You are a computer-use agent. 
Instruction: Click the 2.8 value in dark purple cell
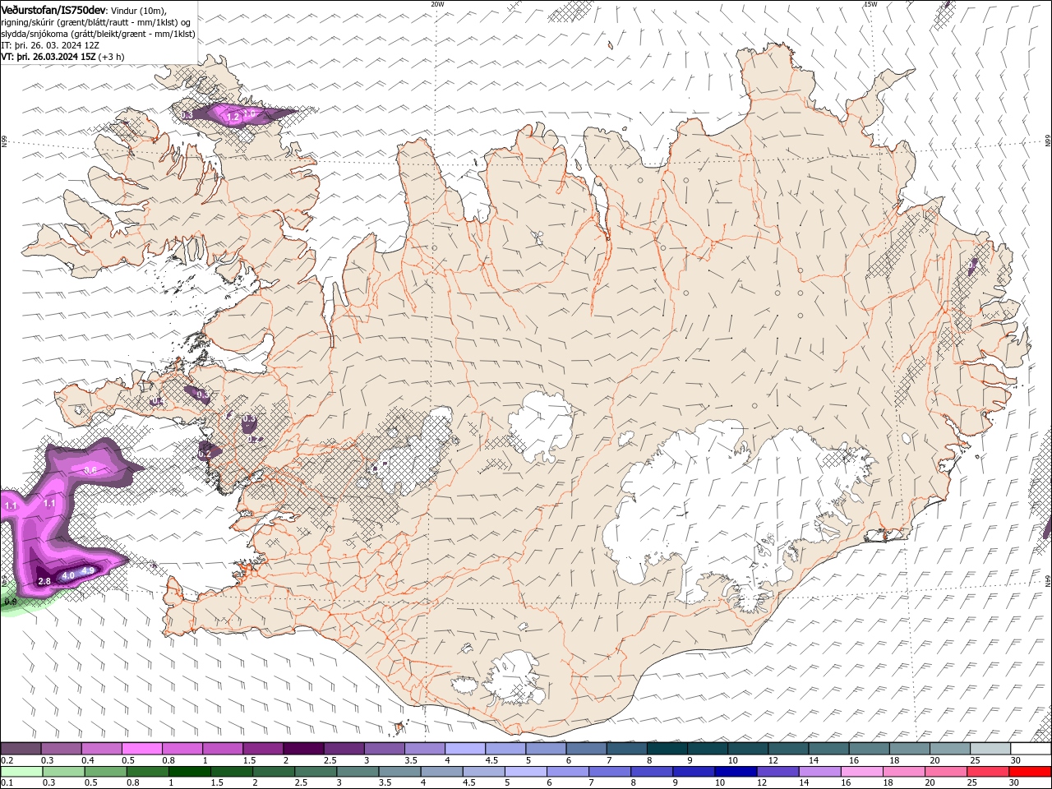45,581
